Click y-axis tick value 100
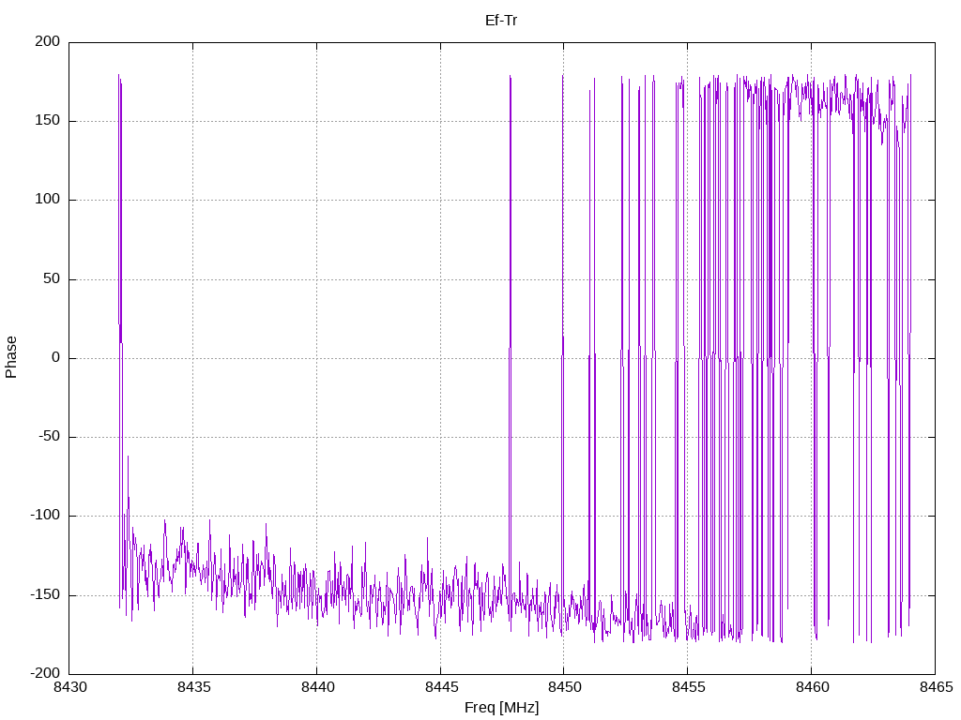This screenshot has height=720, width=961. tap(48, 200)
